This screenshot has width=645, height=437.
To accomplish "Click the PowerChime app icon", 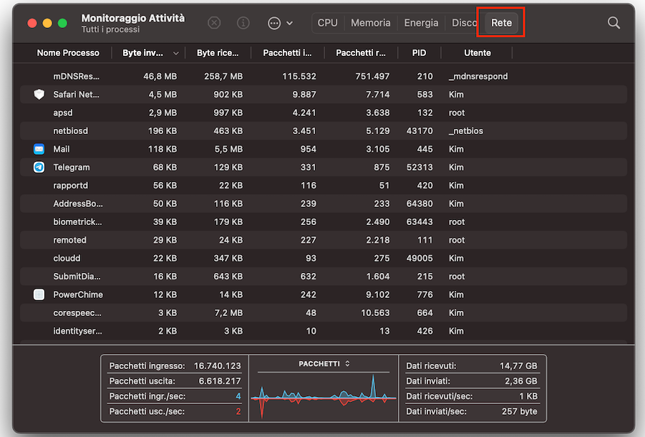I will coord(39,294).
